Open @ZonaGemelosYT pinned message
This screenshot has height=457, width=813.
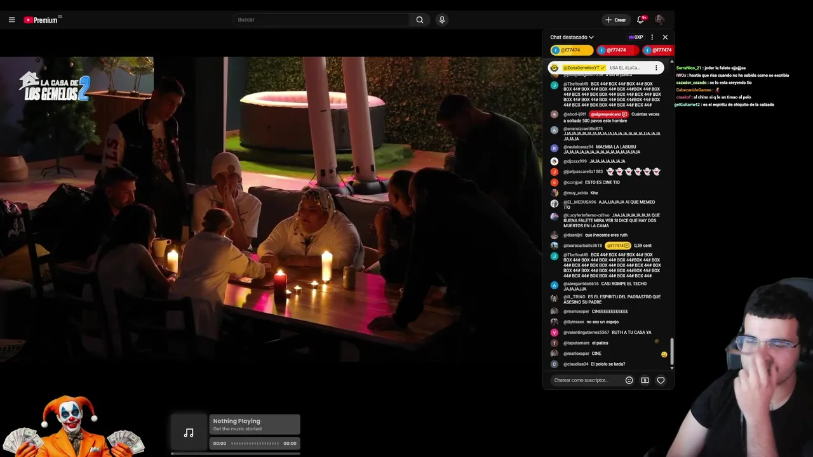[x=606, y=68]
